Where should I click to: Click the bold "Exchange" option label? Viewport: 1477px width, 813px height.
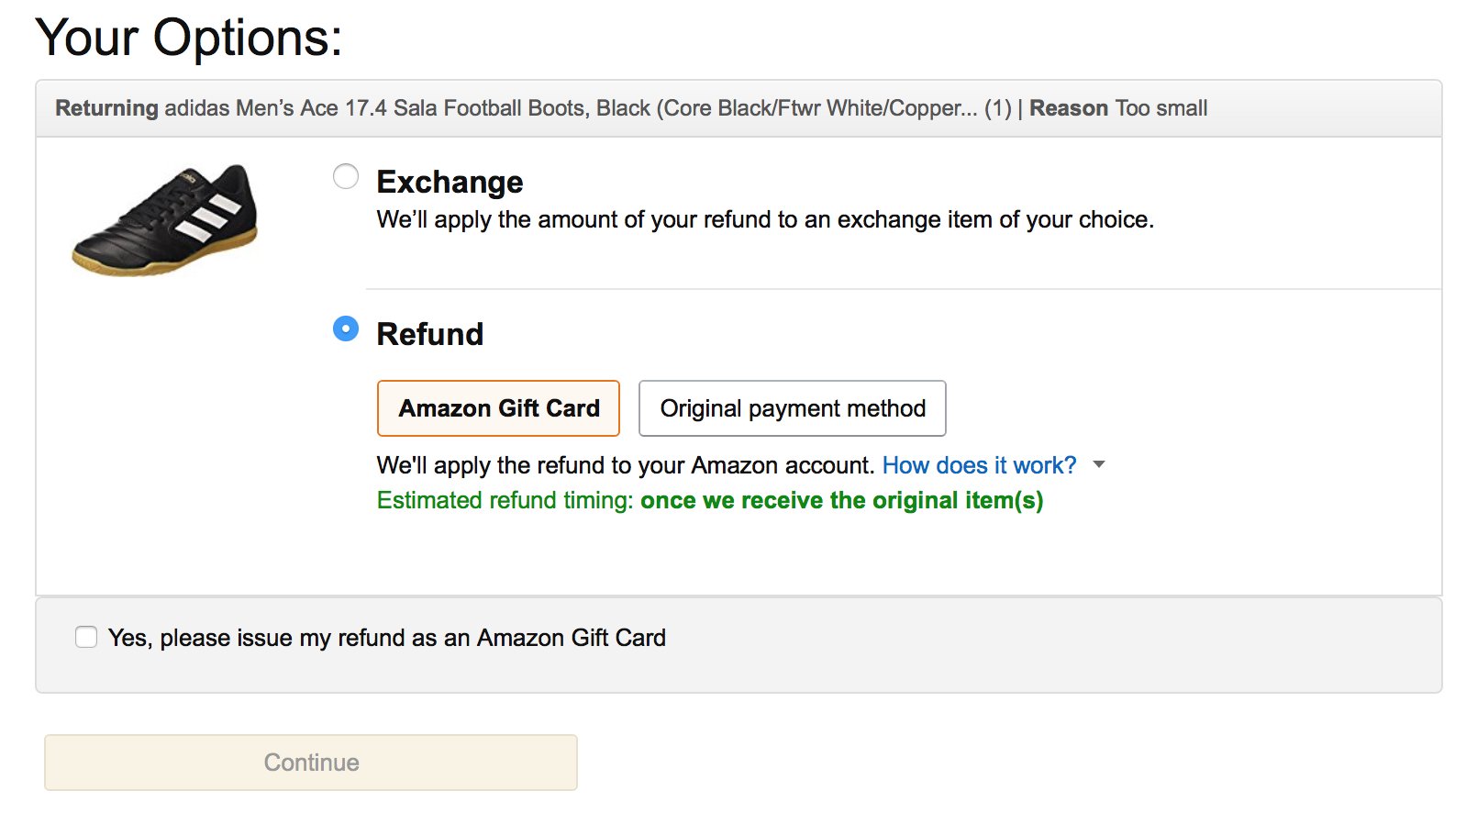point(450,182)
